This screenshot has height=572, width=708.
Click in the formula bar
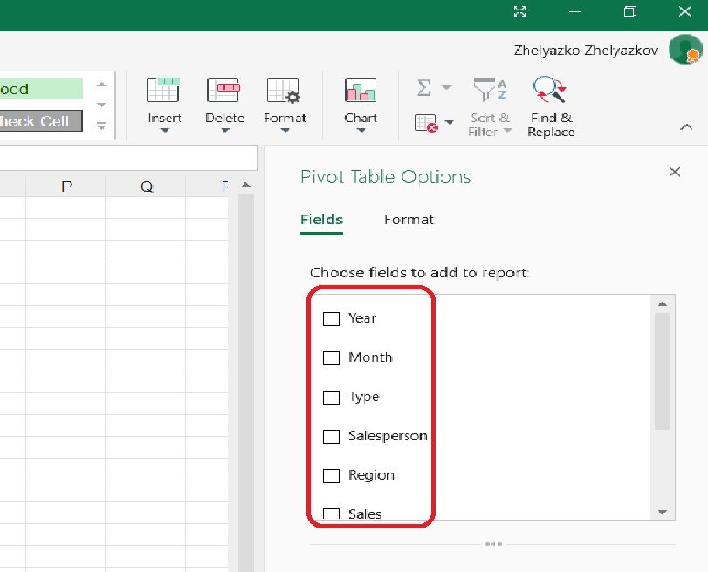[128, 158]
